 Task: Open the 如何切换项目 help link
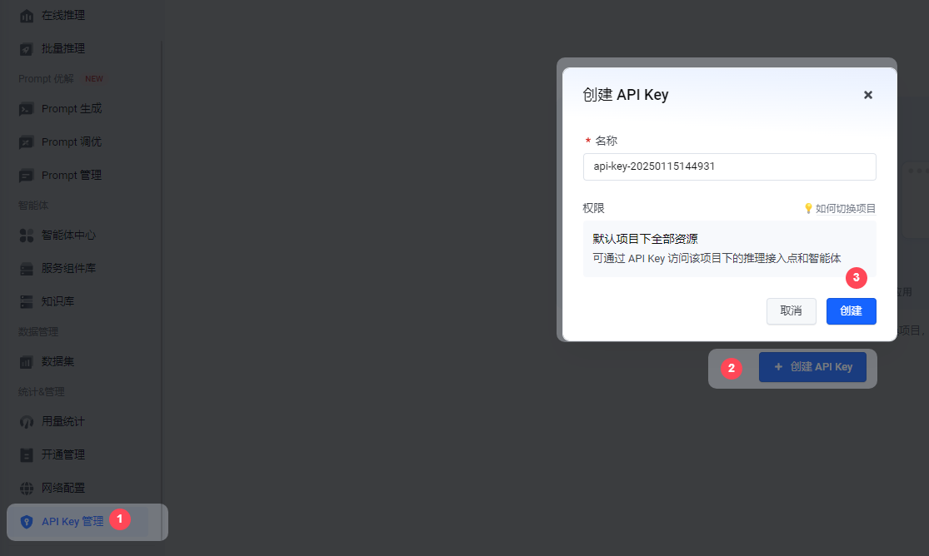point(840,208)
